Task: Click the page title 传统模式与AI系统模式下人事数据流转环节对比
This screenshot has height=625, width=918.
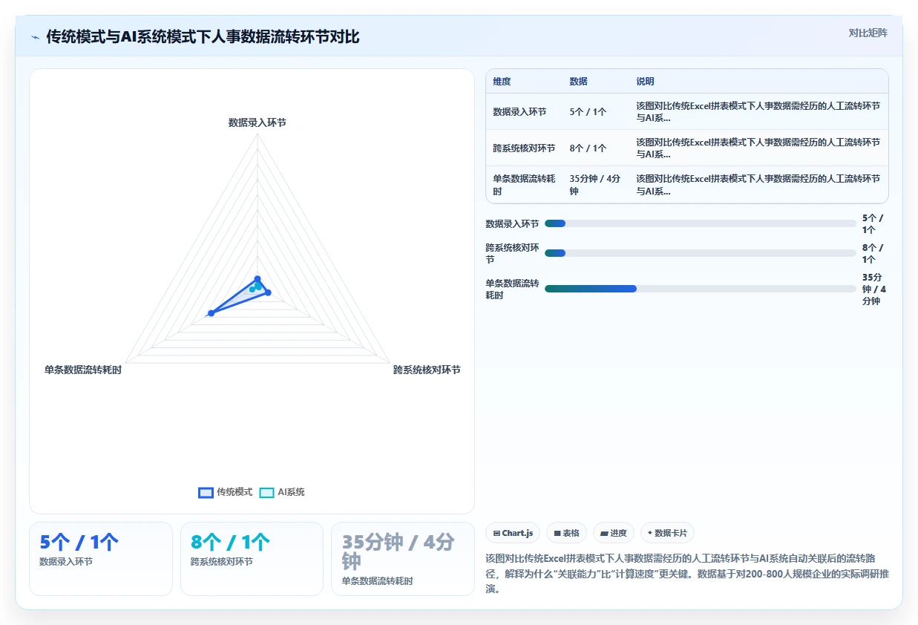Action: pyautogui.click(x=203, y=36)
